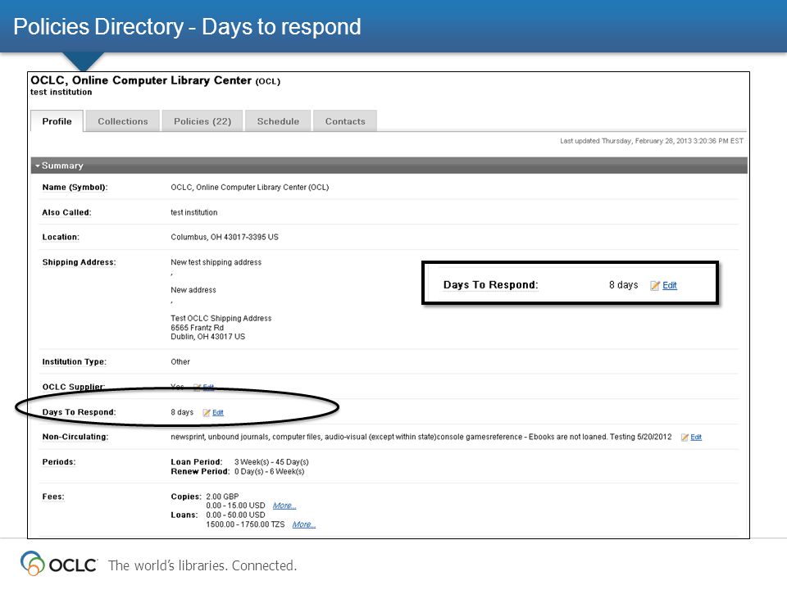The width and height of the screenshot is (787, 590).
Task: Select Columbus, OH 43017-3395 US text
Action: coord(225,237)
